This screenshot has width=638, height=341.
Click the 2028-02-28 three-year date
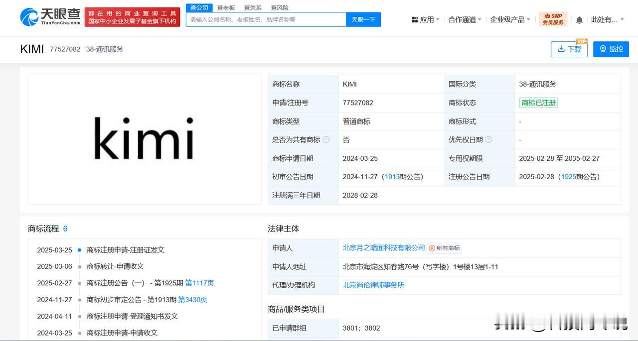tap(360, 195)
